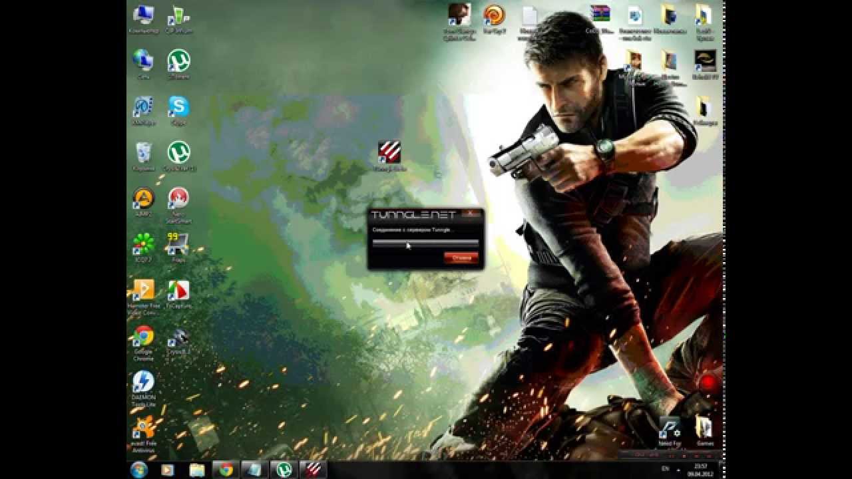Launch the Fraps desktop shortcut
852x479 pixels.
point(178,247)
